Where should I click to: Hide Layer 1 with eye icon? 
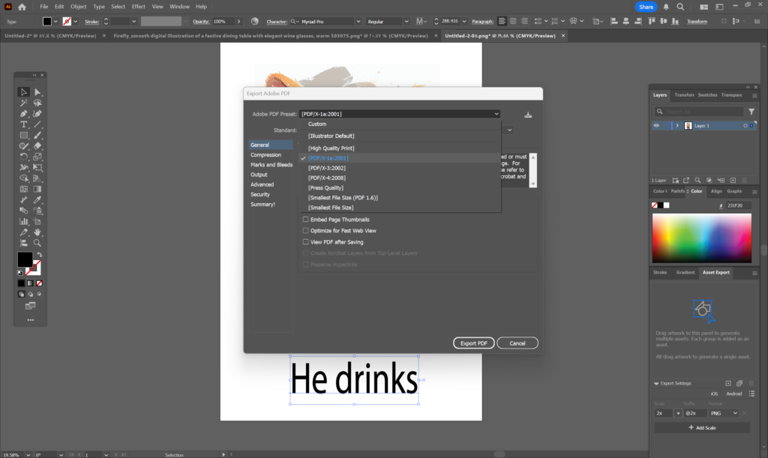click(x=656, y=126)
